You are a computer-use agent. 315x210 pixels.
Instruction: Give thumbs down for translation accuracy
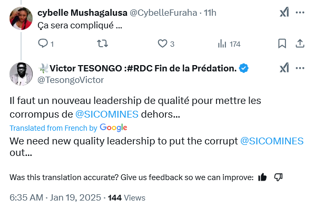[x=279, y=177]
